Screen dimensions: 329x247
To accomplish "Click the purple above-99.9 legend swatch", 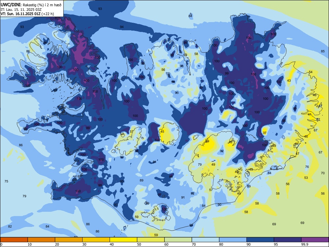I will tap(315, 240).
